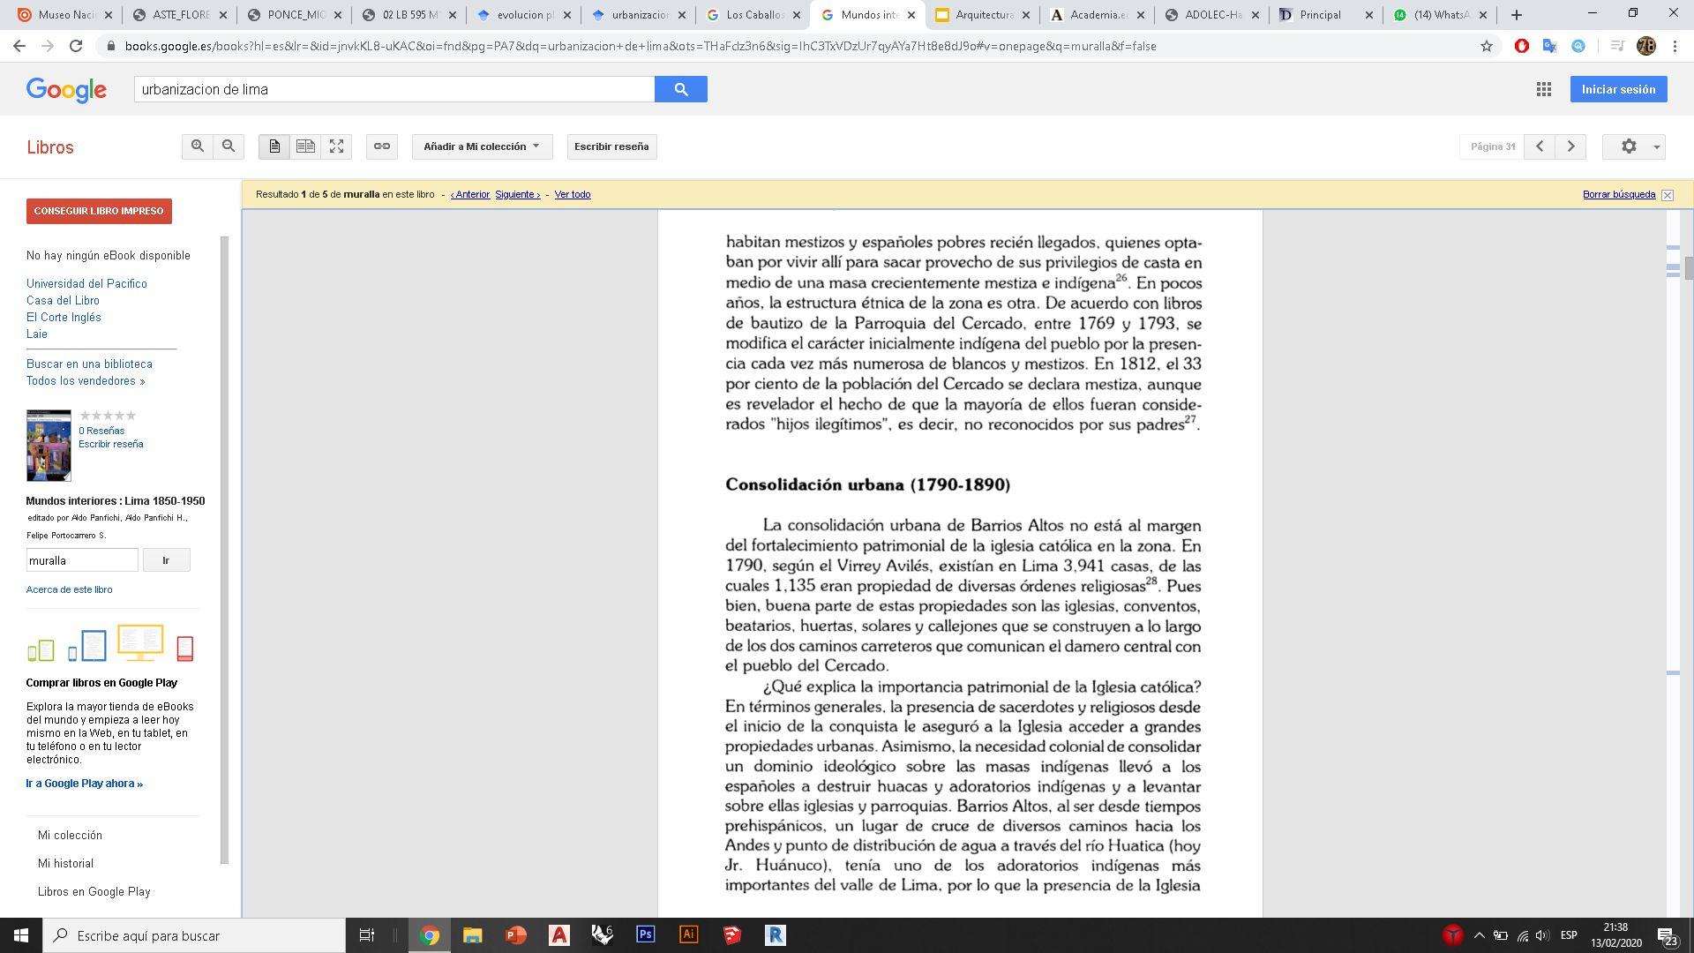Image resolution: width=1694 pixels, height=953 pixels.
Task: Go to the previous page arrow
Action: click(x=1540, y=146)
